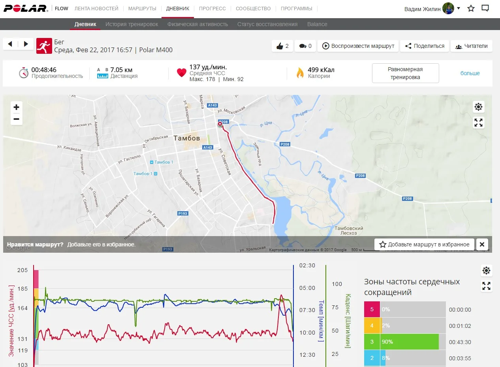This screenshot has width=500, height=367.
Task: Click the 00:48:46 duration value
Action: coord(44,70)
